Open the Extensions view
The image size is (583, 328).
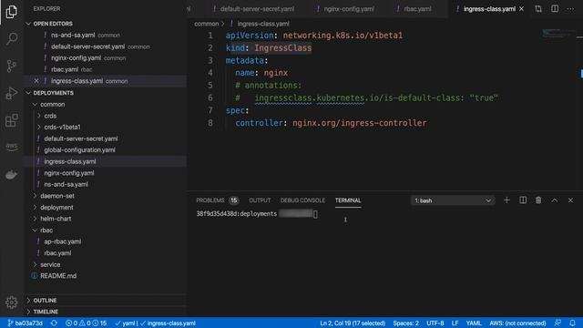click(12, 120)
